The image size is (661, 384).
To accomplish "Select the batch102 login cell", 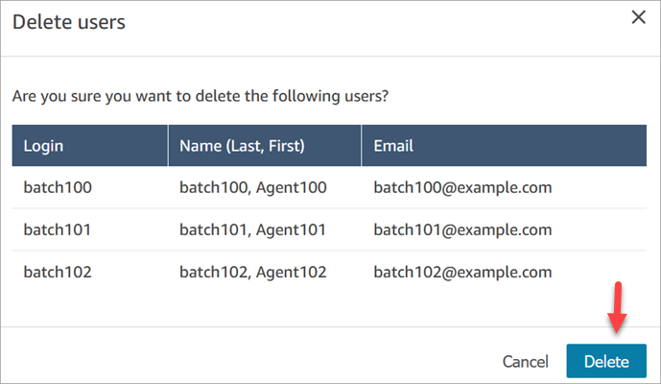I will (58, 272).
